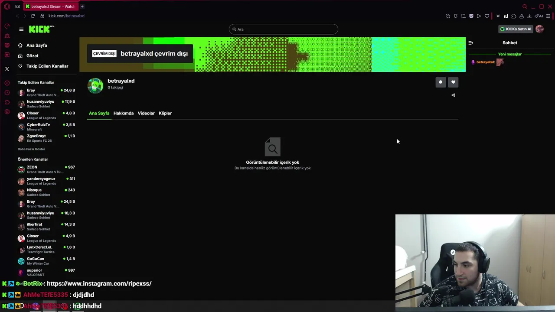Viewport: 555px width, 312px height.
Task: Open the ilkerfirat channel
Action: pos(46,226)
